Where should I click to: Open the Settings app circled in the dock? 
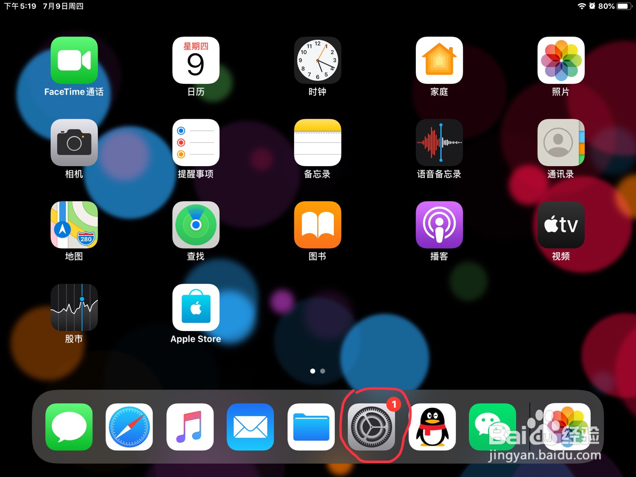click(372, 427)
